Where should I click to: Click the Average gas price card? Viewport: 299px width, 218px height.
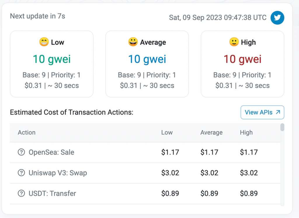point(147,64)
